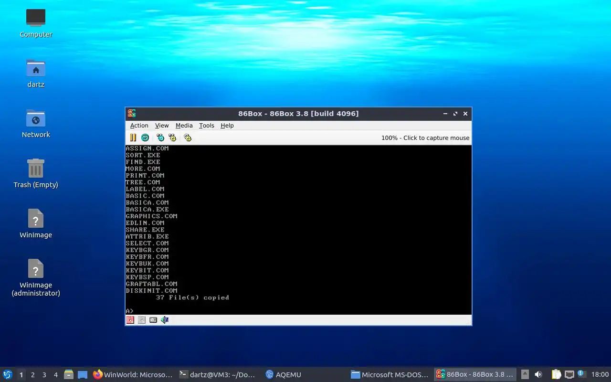Switch to dartz@VM3 terminal taskbar window
Image resolution: width=611 pixels, height=382 pixels.
(x=219, y=374)
